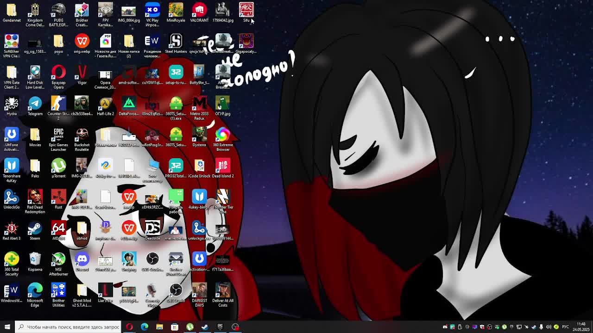Select the MSI Afterburner desktop icon
The image size is (593, 333).
[x=58, y=264]
